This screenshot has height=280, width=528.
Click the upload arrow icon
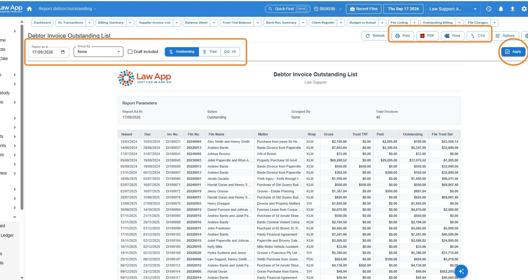coord(512,9)
